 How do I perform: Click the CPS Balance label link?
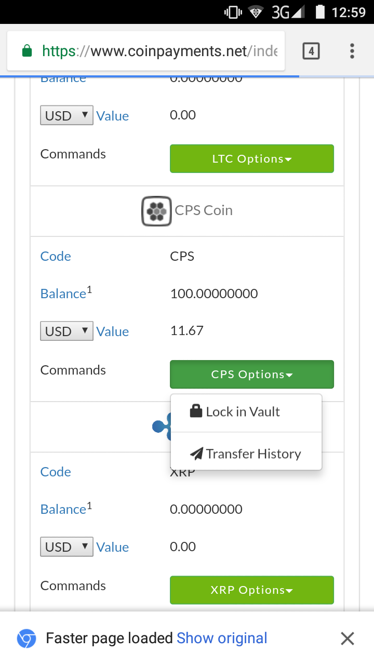(x=63, y=294)
